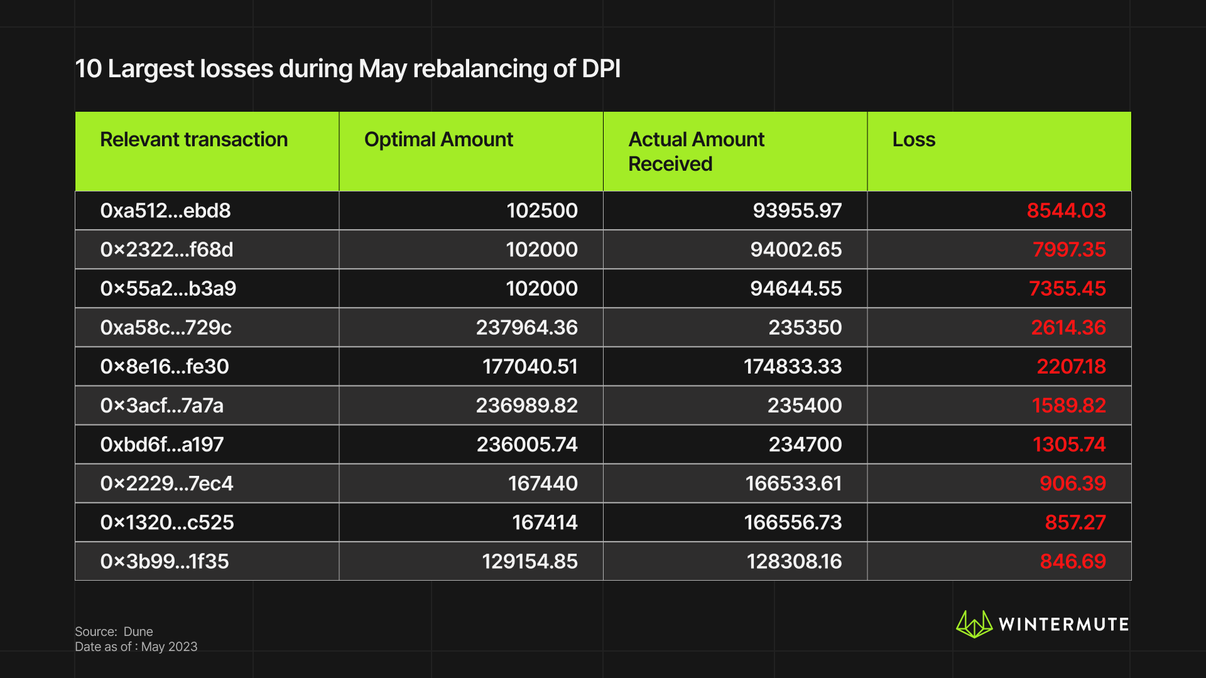Select optimal amount 236989.82
This screenshot has height=678, width=1206.
click(x=526, y=405)
